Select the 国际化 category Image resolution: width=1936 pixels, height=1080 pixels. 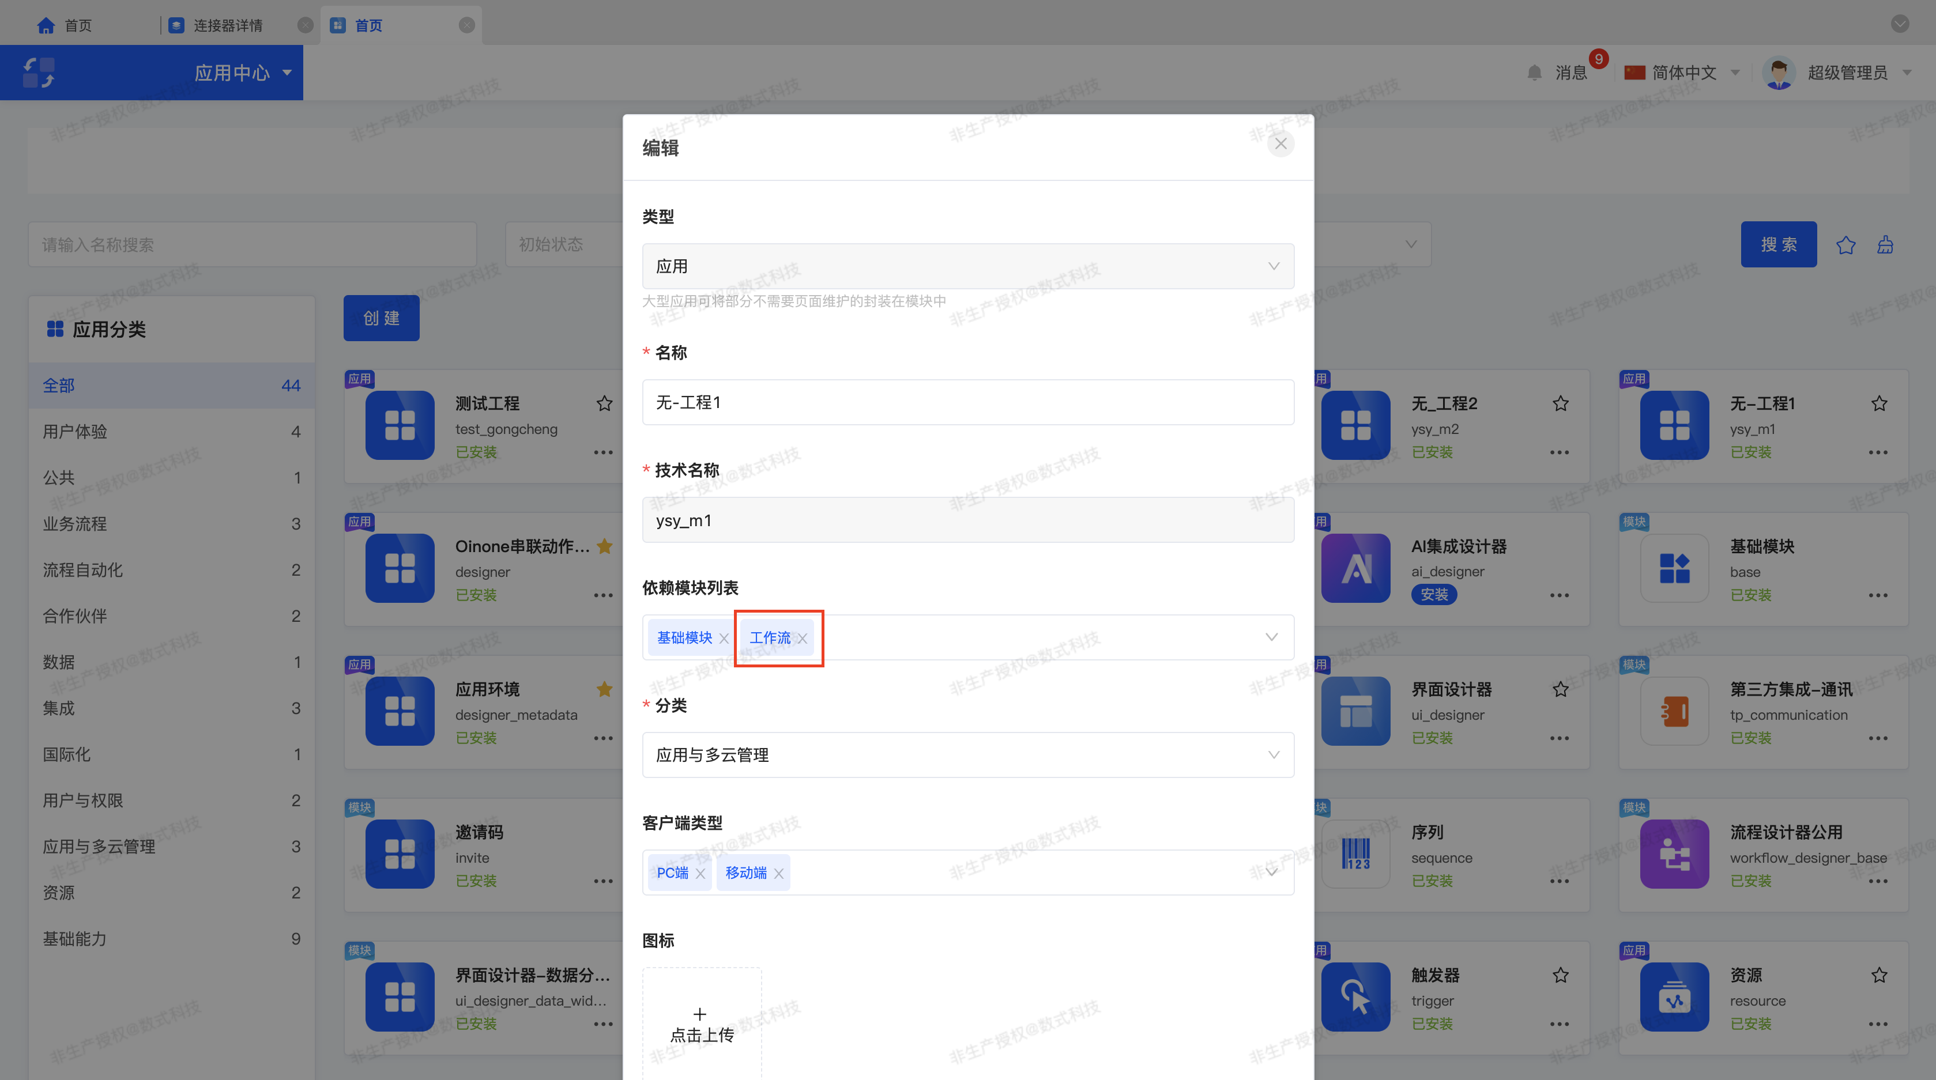coord(171,754)
